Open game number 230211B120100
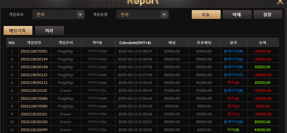 [34, 122]
